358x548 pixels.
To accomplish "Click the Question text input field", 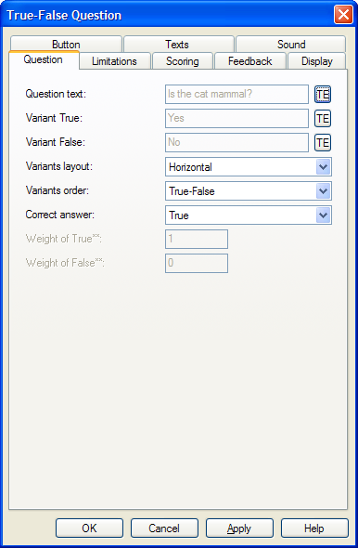I will click(237, 95).
